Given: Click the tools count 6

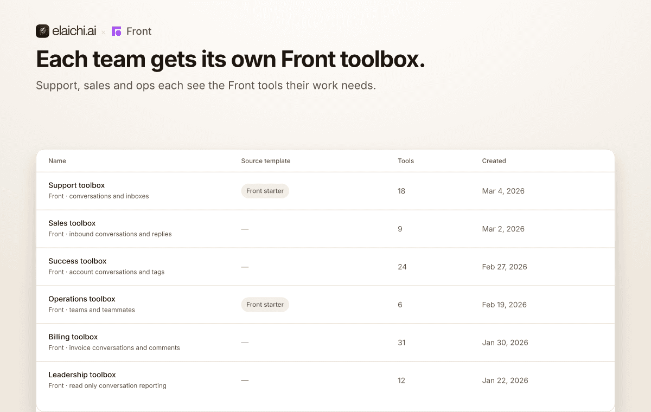Looking at the screenshot, I should 400,305.
